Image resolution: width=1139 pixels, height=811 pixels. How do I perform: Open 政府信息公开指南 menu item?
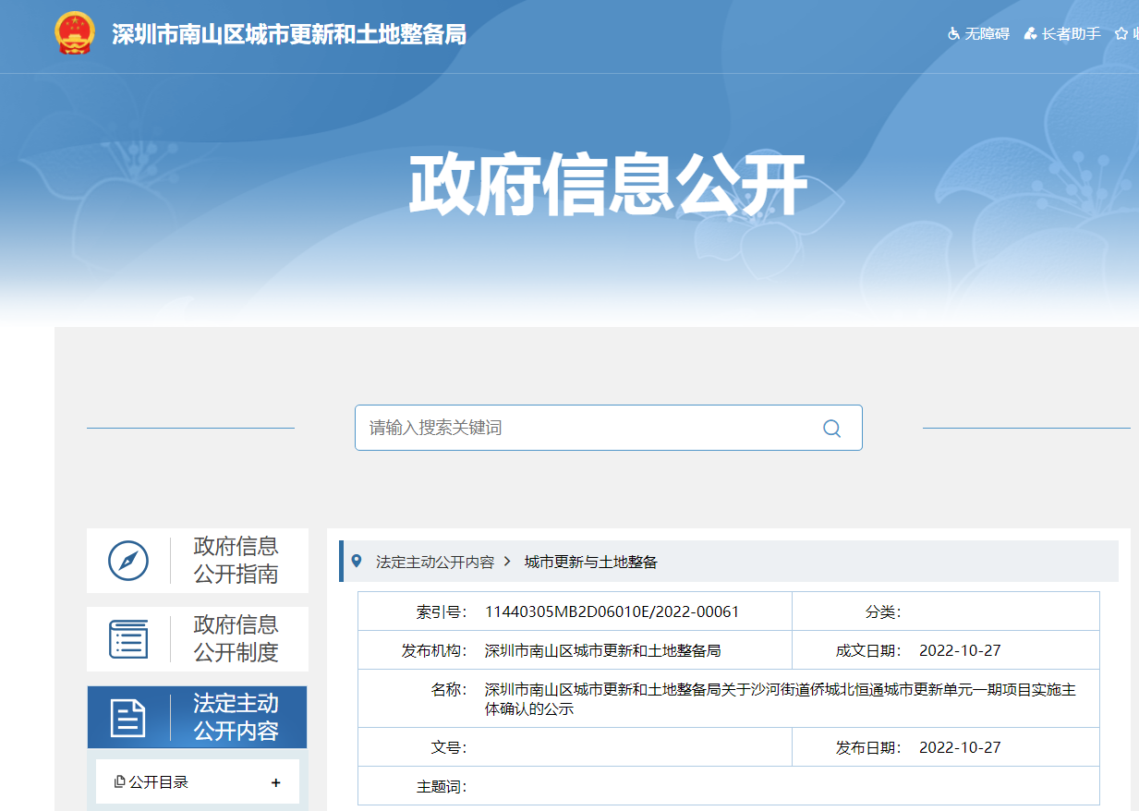click(x=236, y=560)
